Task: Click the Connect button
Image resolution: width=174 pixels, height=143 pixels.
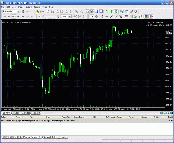Action: [x=27, y=12]
